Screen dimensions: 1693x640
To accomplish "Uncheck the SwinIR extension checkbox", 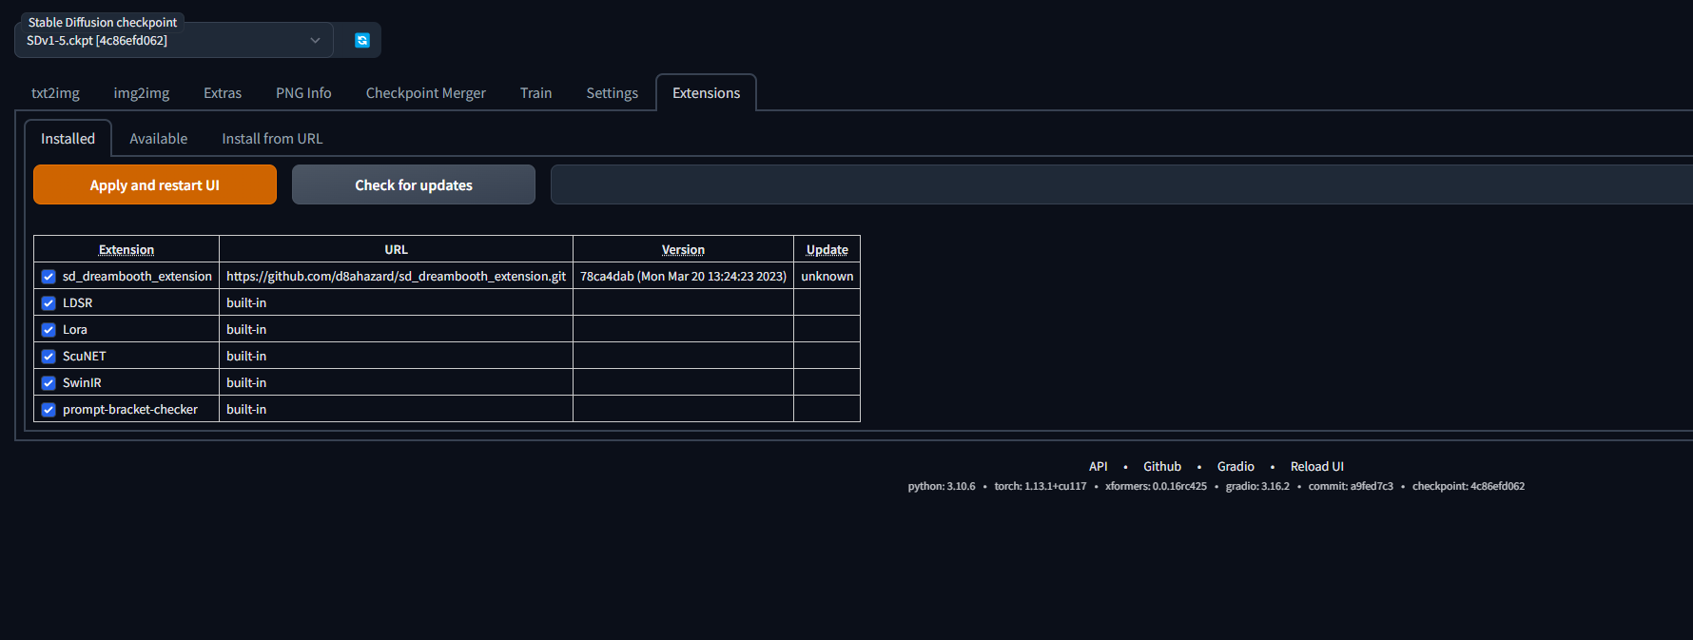I will 49,383.
